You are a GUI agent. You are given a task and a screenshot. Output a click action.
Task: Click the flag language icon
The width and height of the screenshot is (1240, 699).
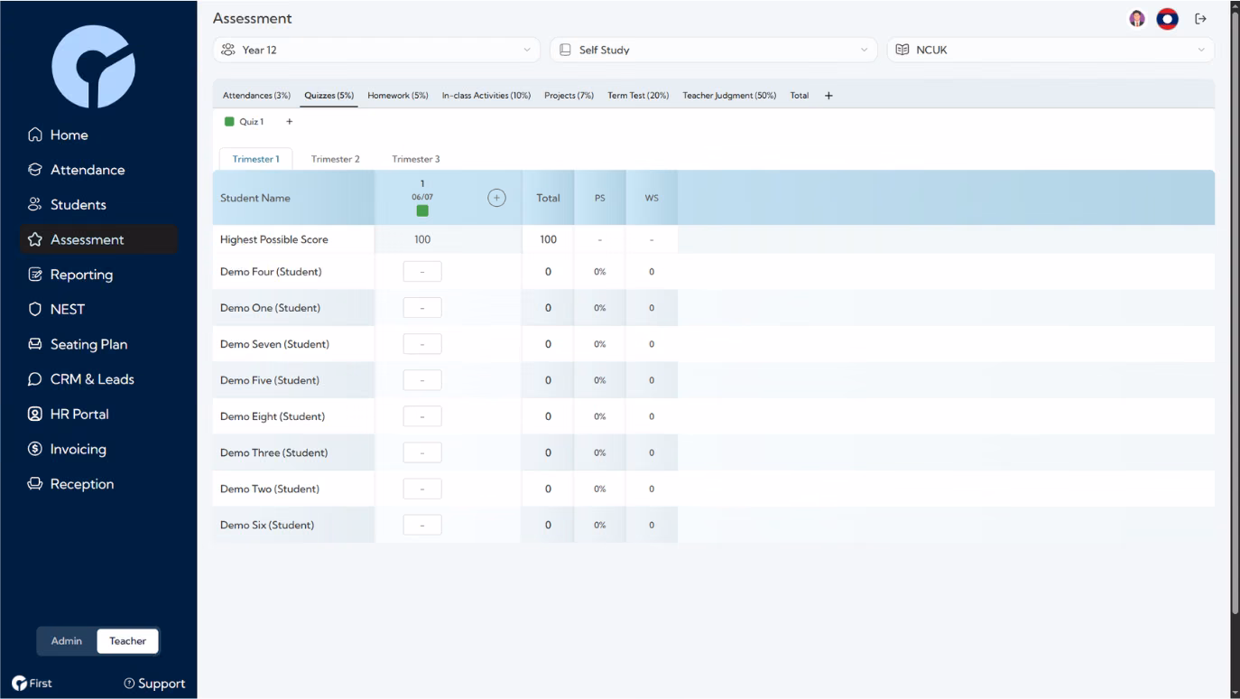[x=1167, y=19]
